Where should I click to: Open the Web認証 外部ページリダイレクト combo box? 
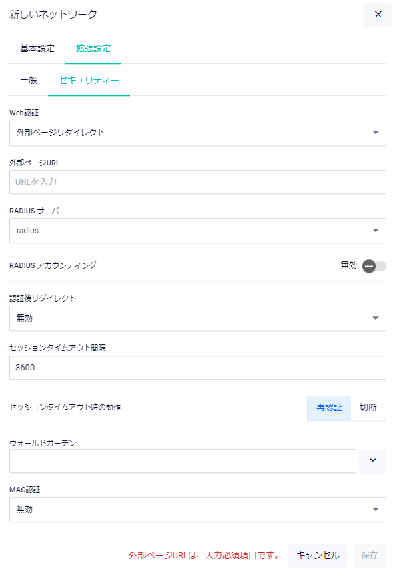click(198, 133)
